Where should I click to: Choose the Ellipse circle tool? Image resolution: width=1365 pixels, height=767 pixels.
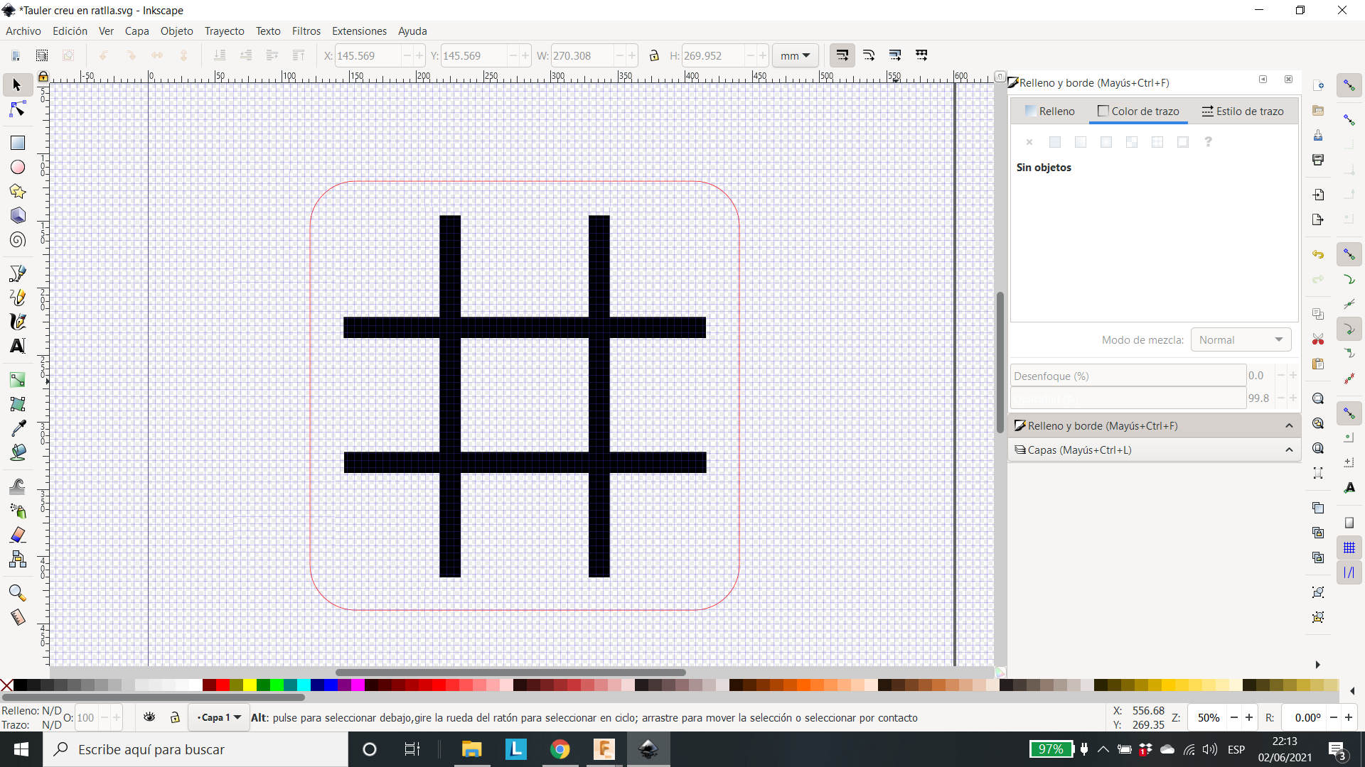17,167
